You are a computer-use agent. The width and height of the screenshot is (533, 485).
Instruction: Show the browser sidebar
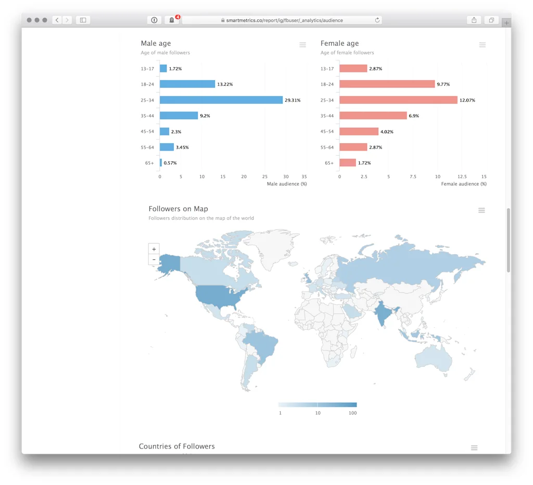coord(83,19)
